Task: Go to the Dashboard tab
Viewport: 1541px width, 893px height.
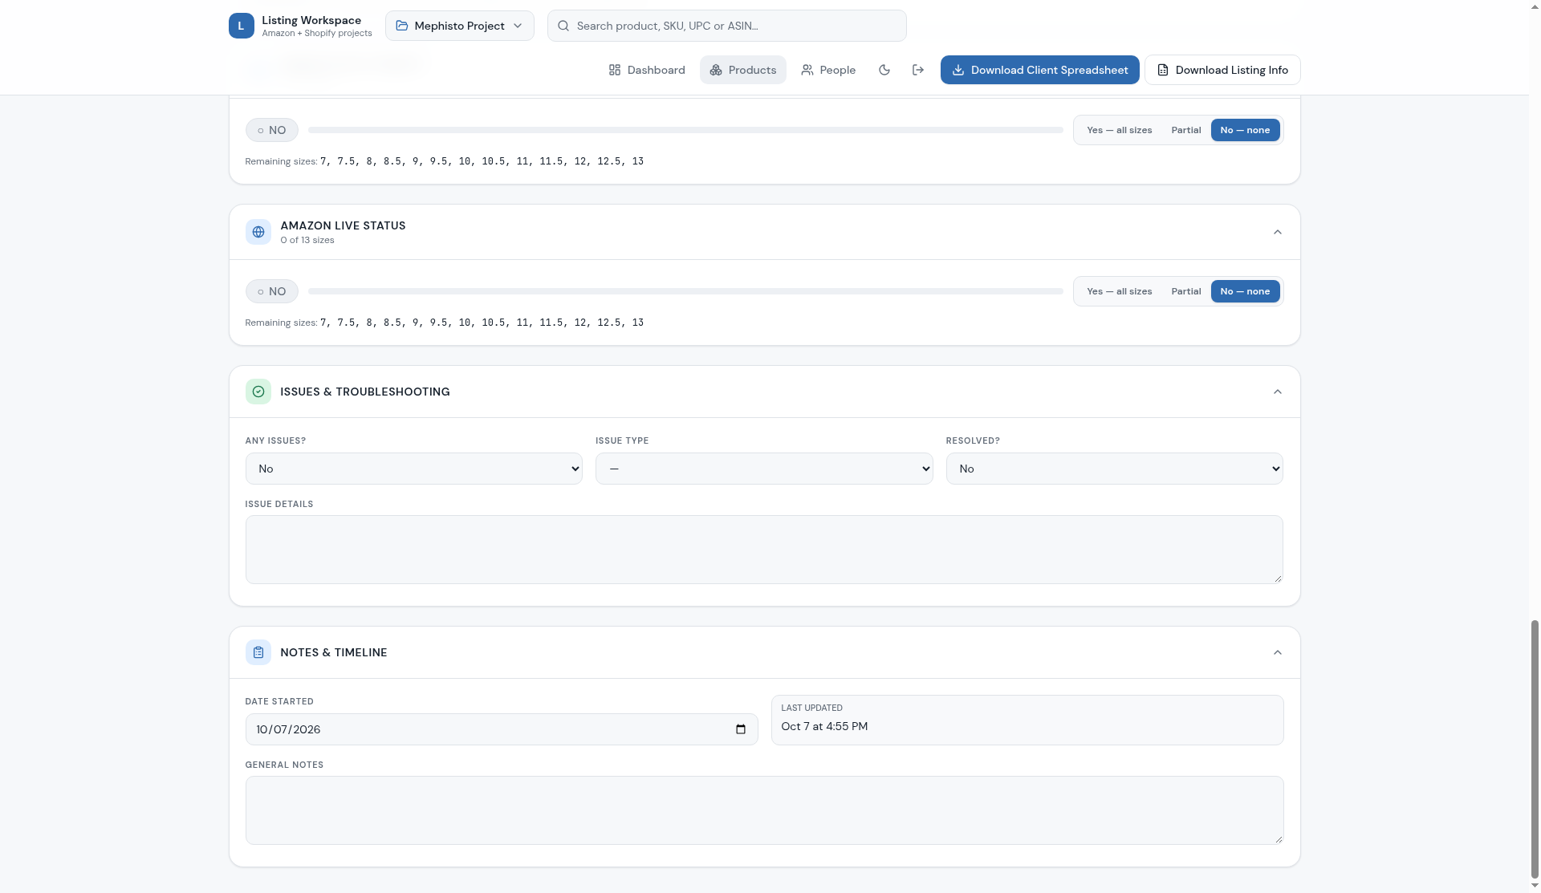Action: (x=647, y=70)
